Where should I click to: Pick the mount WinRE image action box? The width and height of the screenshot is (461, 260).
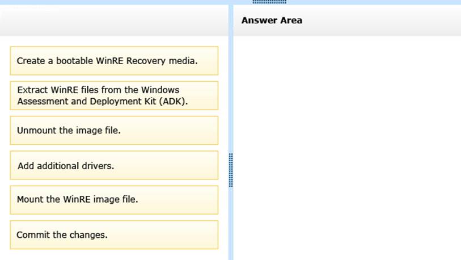click(x=113, y=200)
